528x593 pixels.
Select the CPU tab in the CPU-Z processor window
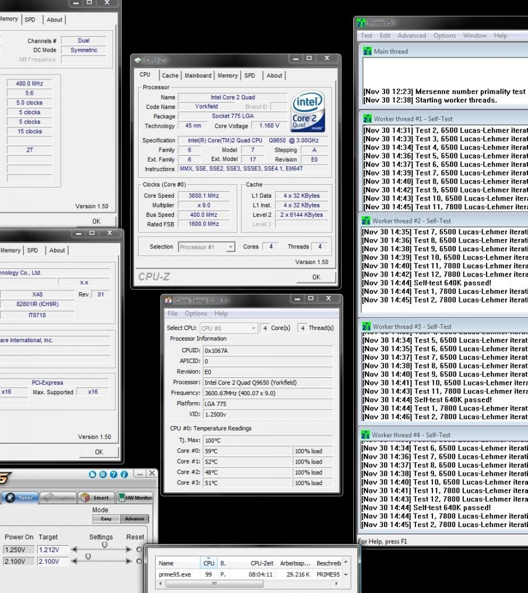[145, 75]
